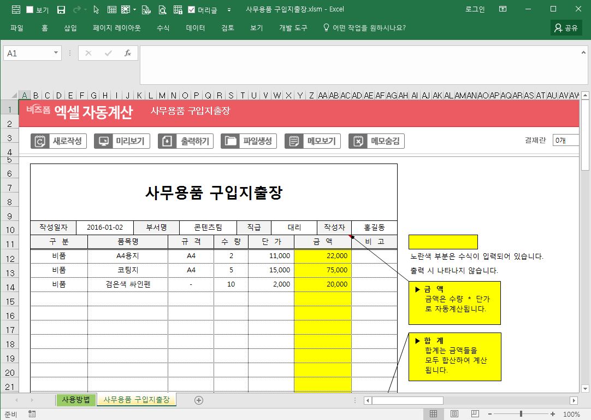Select the pointer arrow select-objects tool
The height and width of the screenshot is (420, 591).
(96, 10)
